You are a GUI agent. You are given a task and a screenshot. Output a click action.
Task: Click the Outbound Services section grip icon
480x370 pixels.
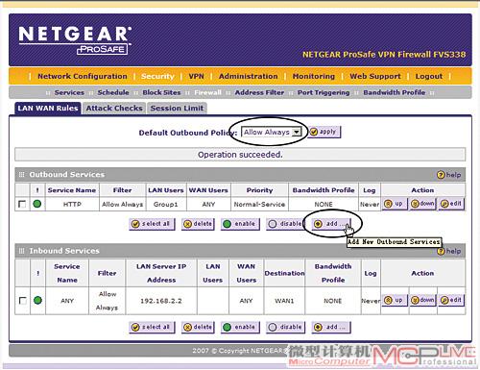21,175
